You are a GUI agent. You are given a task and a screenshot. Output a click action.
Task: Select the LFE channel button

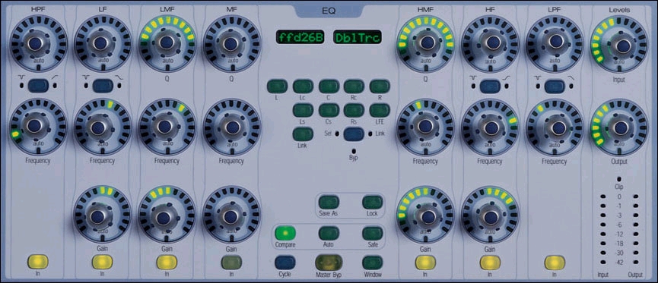pos(380,110)
